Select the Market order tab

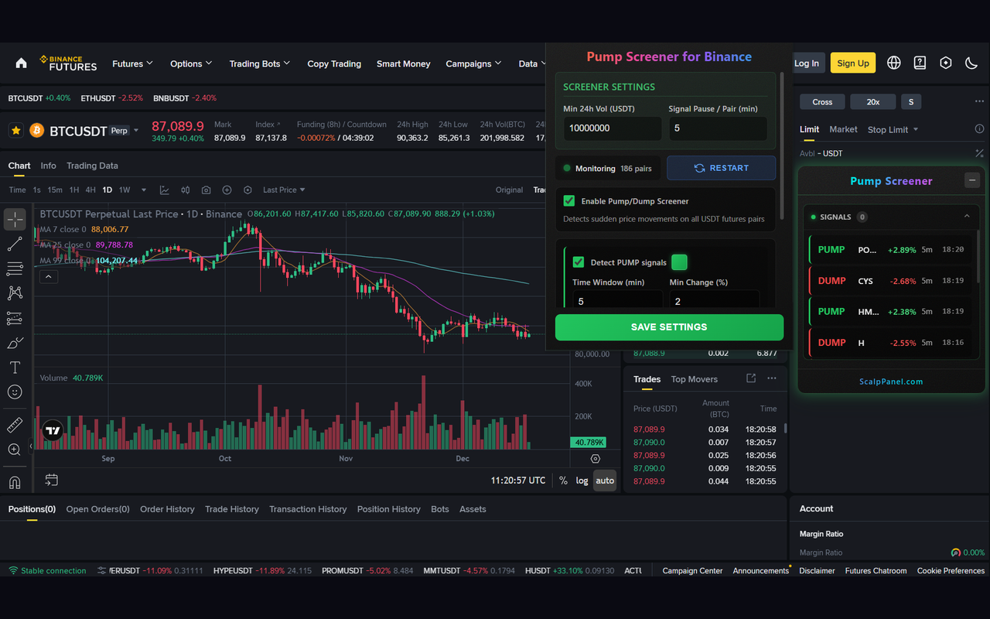point(843,129)
